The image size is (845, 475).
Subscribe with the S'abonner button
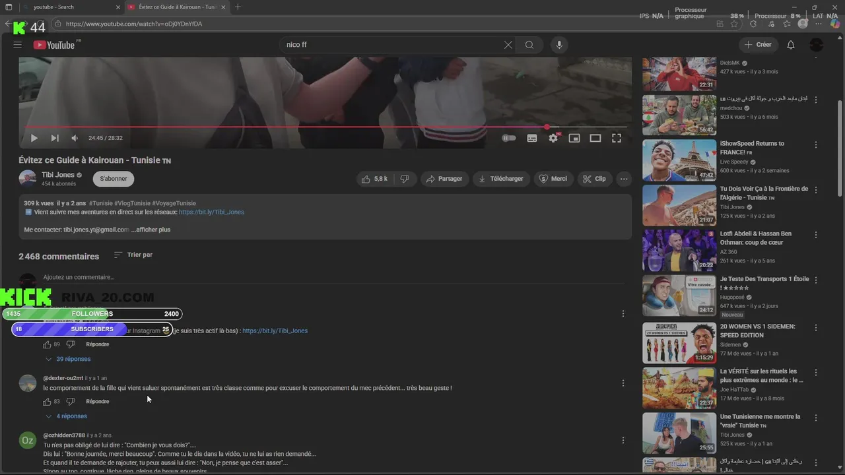point(114,179)
